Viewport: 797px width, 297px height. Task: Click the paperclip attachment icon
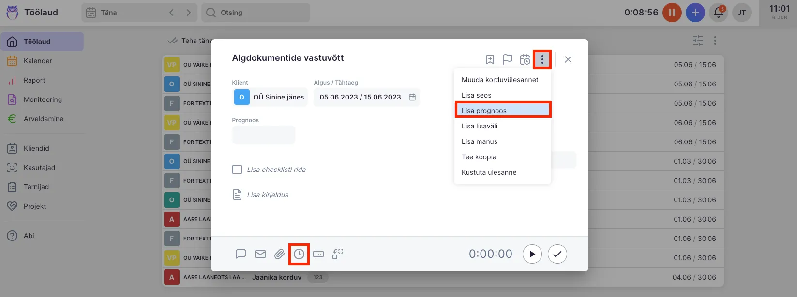pos(279,254)
